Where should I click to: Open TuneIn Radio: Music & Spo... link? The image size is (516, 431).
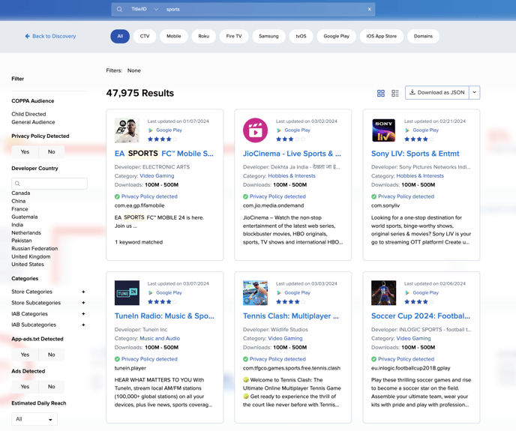pos(164,316)
